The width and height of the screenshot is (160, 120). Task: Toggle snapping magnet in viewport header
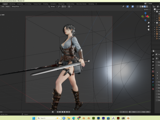coord(63,7)
